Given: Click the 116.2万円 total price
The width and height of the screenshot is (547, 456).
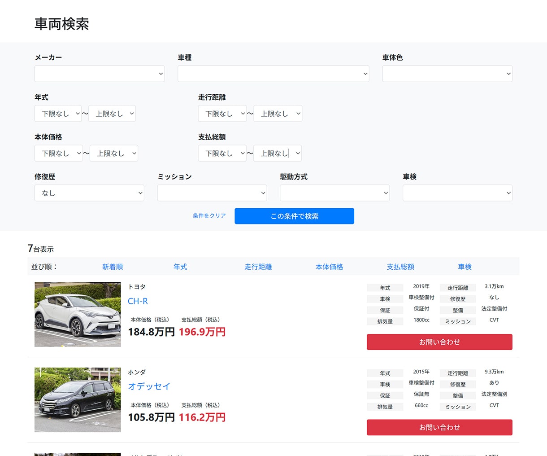Looking at the screenshot, I should click(x=202, y=417).
